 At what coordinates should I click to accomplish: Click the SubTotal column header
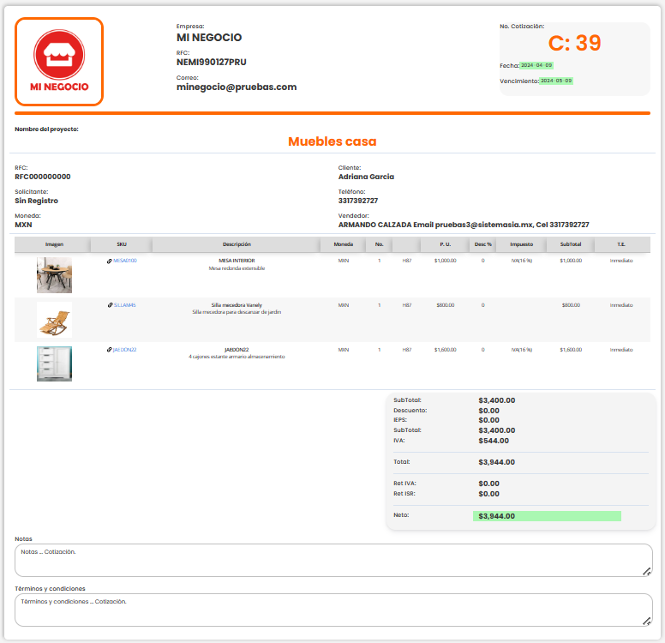tap(570, 244)
